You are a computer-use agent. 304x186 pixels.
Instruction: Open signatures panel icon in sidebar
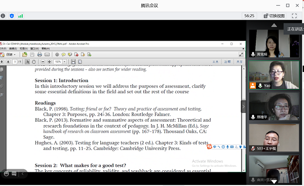pyautogui.click(x=2, y=95)
